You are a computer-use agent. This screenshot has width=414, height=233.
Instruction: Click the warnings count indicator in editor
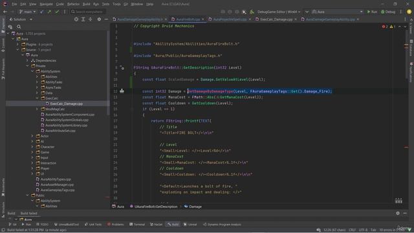393,27
